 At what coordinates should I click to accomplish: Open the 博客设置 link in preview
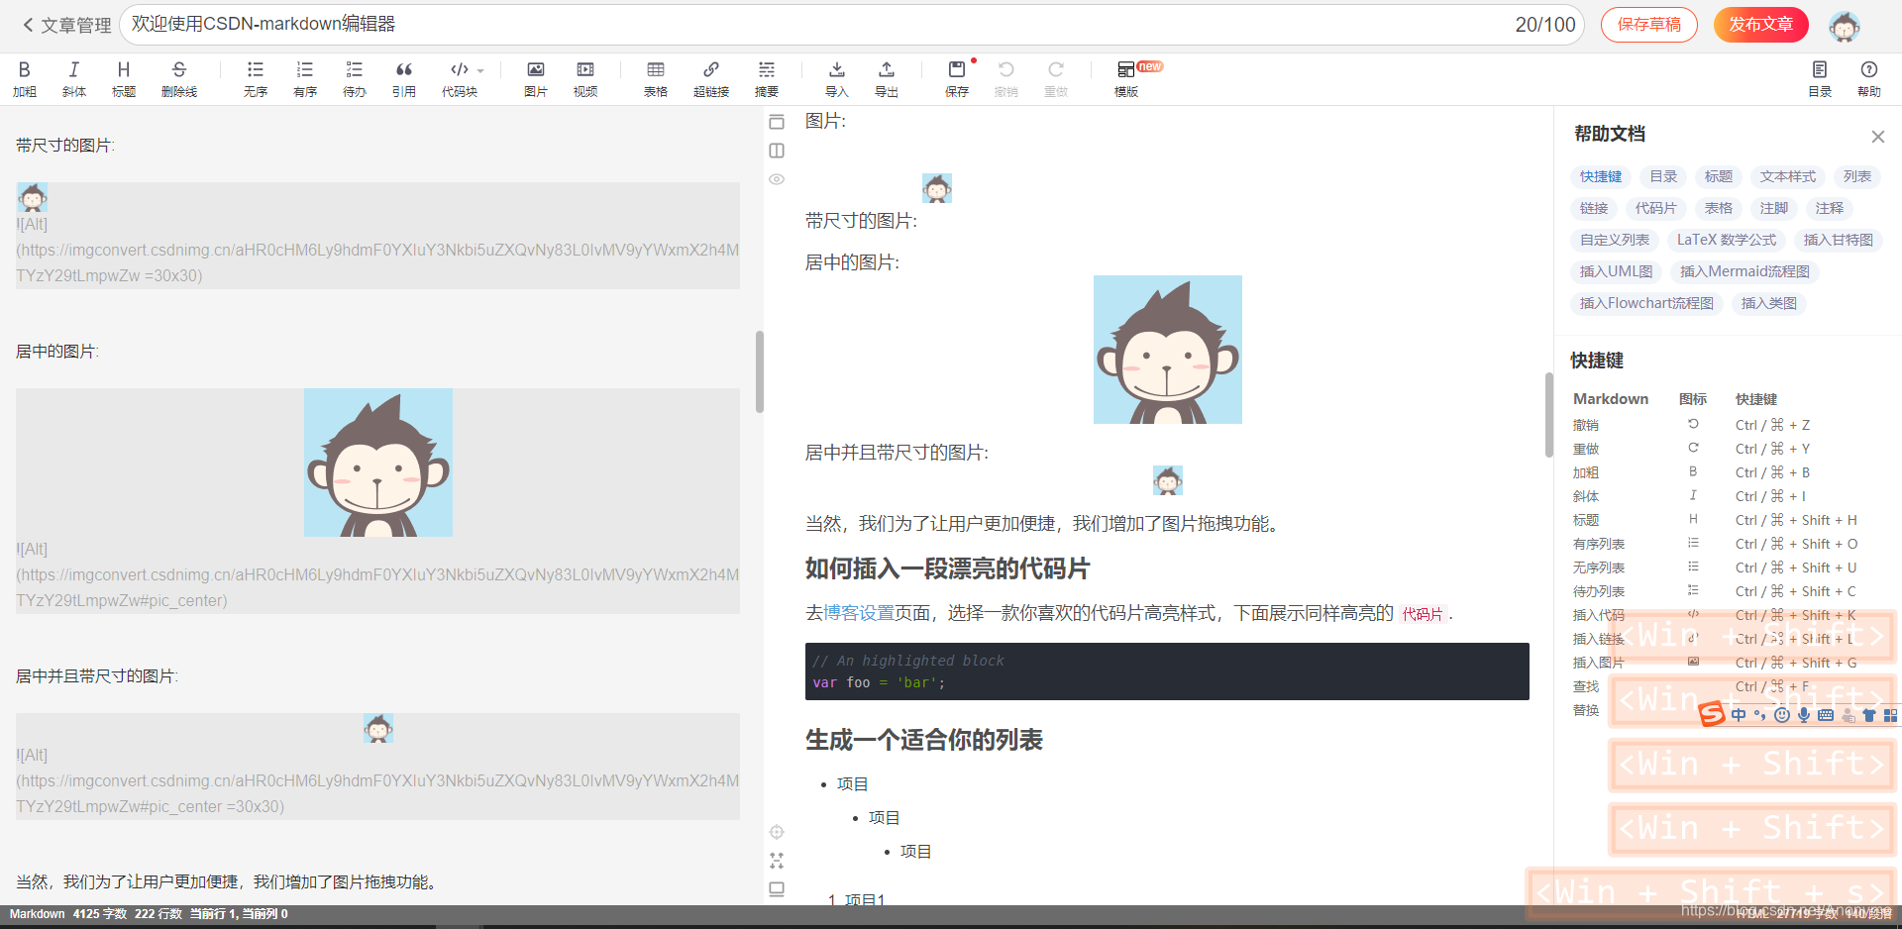pyautogui.click(x=859, y=613)
